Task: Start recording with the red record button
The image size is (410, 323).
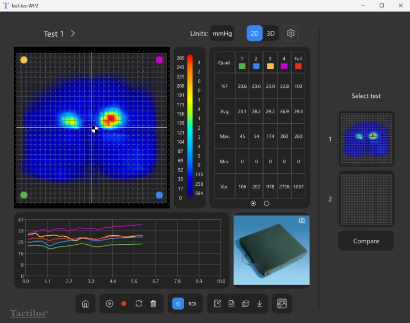Action: tap(124, 304)
